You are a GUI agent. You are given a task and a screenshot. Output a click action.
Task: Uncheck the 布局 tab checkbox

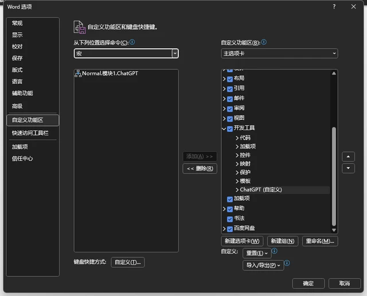230,79
